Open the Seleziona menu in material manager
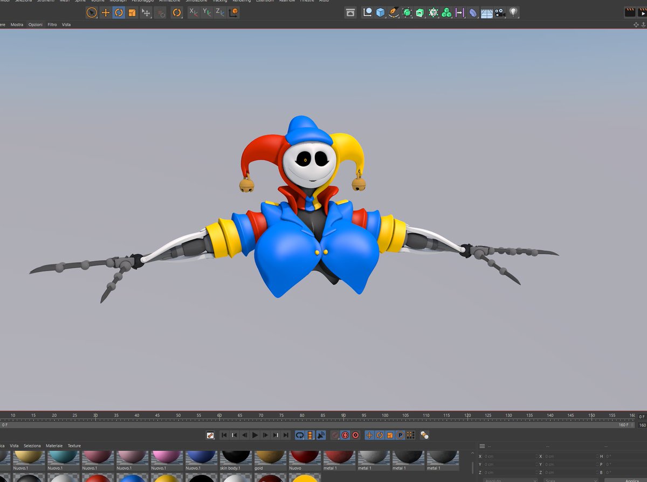647x482 pixels. pos(32,446)
